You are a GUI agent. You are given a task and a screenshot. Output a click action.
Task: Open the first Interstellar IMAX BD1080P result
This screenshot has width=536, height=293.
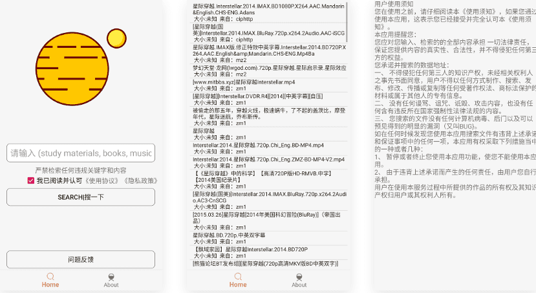pyautogui.click(x=268, y=13)
